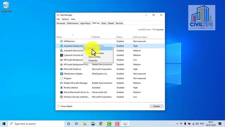
Task: Click the microphone tray icon
Action: coord(185,124)
